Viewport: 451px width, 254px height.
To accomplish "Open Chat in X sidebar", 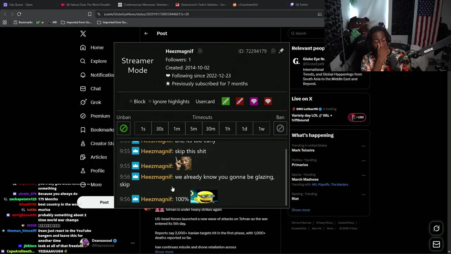I will 91,89.
